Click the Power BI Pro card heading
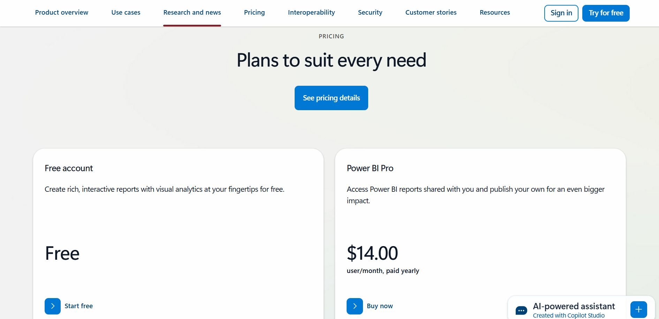The image size is (659, 319). [x=370, y=168]
